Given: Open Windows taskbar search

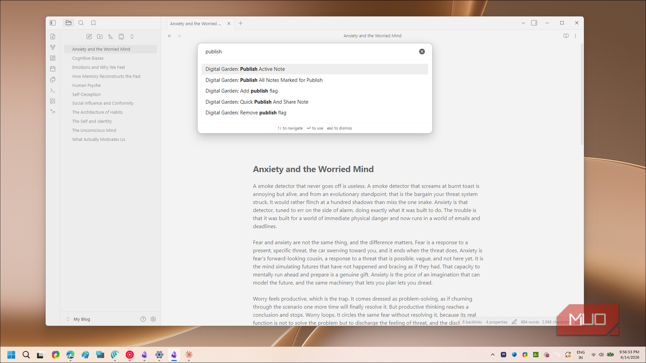Looking at the screenshot, I should (26, 355).
